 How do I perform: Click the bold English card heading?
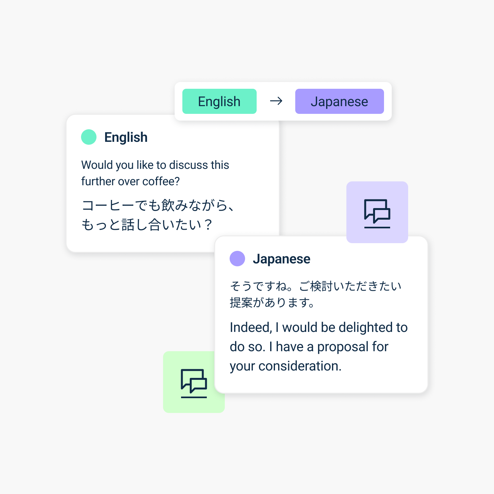(126, 137)
